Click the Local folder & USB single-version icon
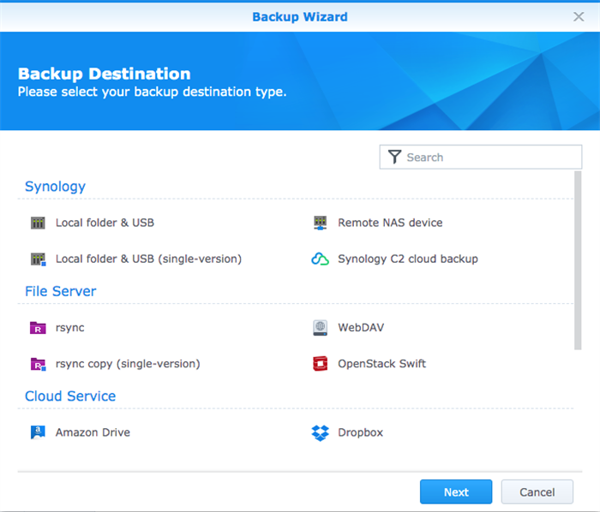Screen dimensions: 600x512 click(39, 259)
